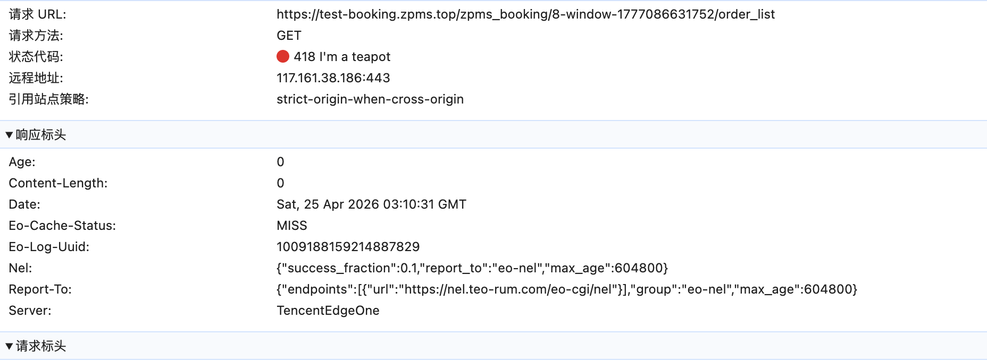Image resolution: width=987 pixels, height=361 pixels.
Task: Select the remote address 117.161.38.186:443
Action: click(x=333, y=78)
